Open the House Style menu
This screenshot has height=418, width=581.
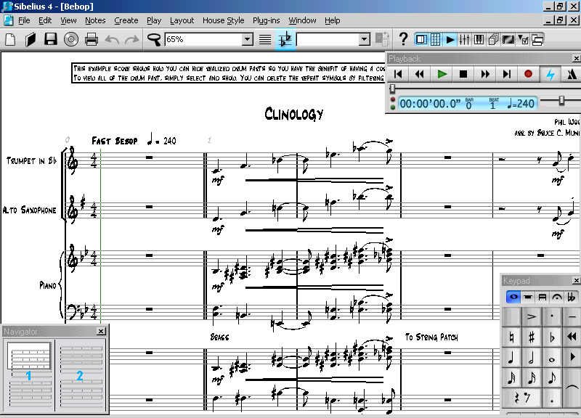[x=224, y=20]
